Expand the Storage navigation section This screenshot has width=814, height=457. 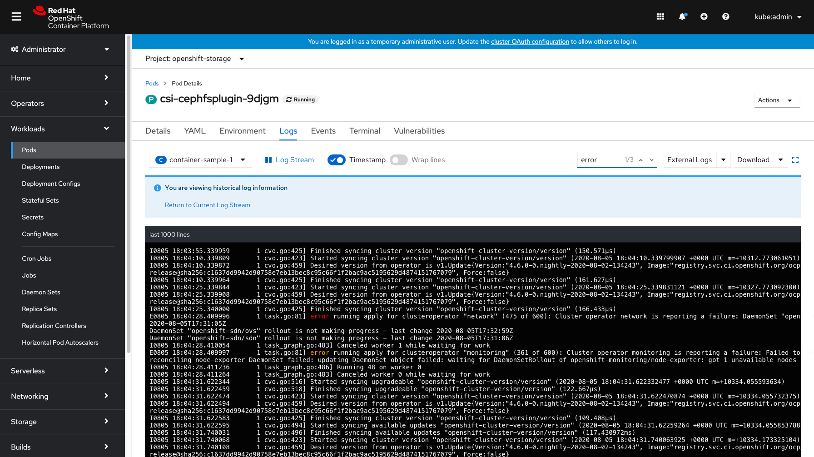(x=62, y=422)
